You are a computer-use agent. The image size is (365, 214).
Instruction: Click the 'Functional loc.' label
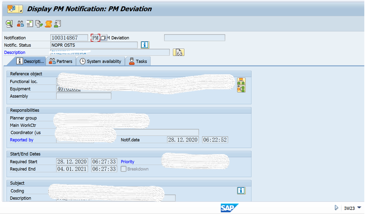24,82
